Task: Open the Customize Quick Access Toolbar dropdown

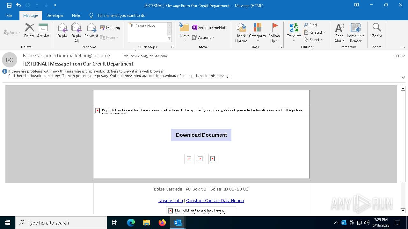Action: tap(55, 5)
